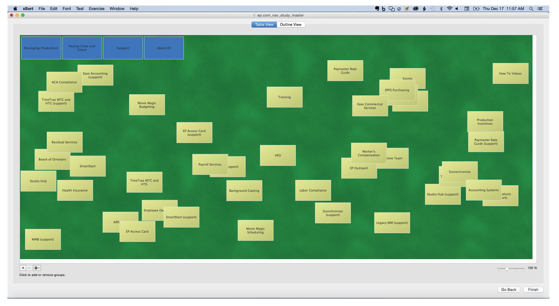Click the orange checkmark menu bar icon
559x306 pixels.
pyautogui.click(x=407, y=9)
